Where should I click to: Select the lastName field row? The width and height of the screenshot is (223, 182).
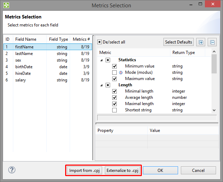point(24,54)
